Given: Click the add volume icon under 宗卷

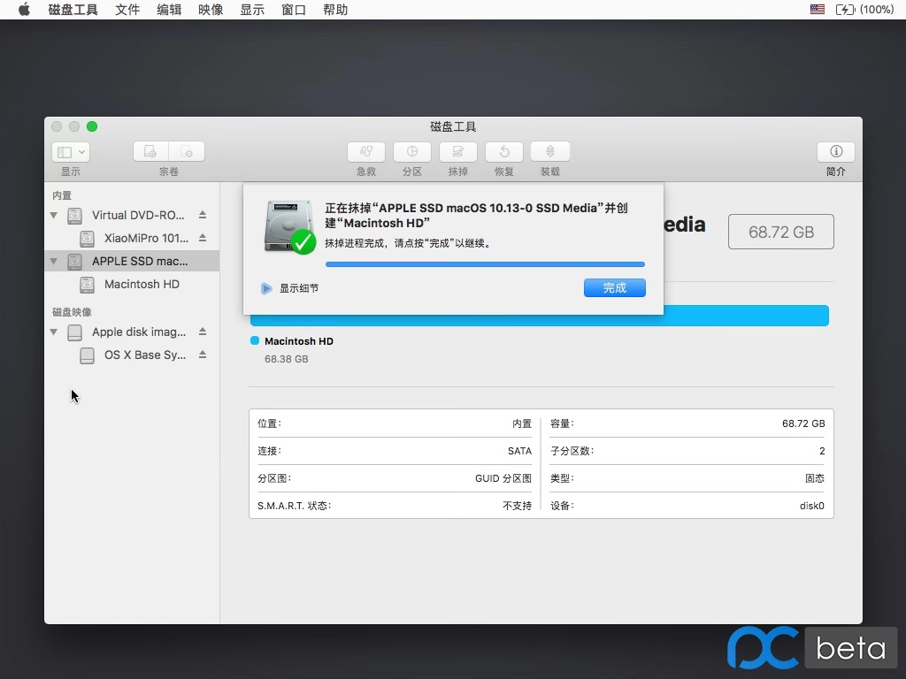Looking at the screenshot, I should point(150,151).
